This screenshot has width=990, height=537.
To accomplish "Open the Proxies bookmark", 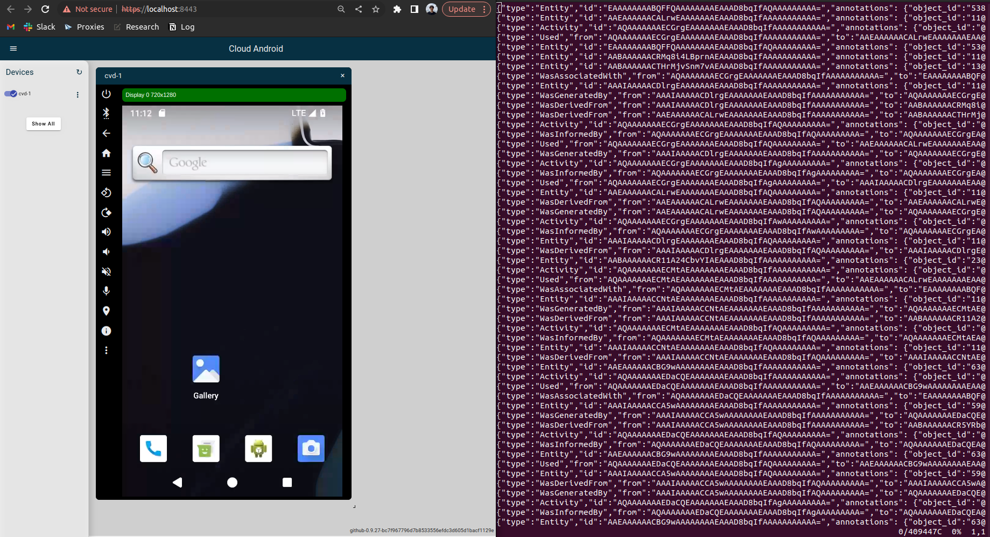I will point(85,27).
